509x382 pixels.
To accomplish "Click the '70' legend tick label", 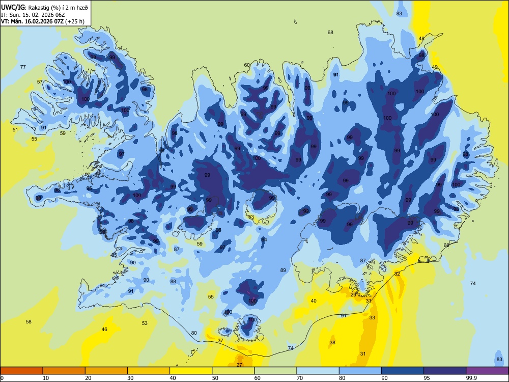I will click(300, 378).
